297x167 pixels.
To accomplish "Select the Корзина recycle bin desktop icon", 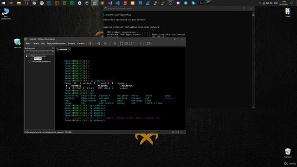I will [x=288, y=153].
